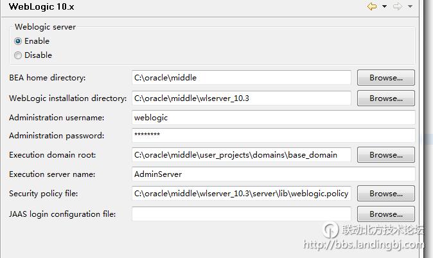Browse for JAAS login configuration file
The width and height of the screenshot is (433, 258).
pos(385,214)
